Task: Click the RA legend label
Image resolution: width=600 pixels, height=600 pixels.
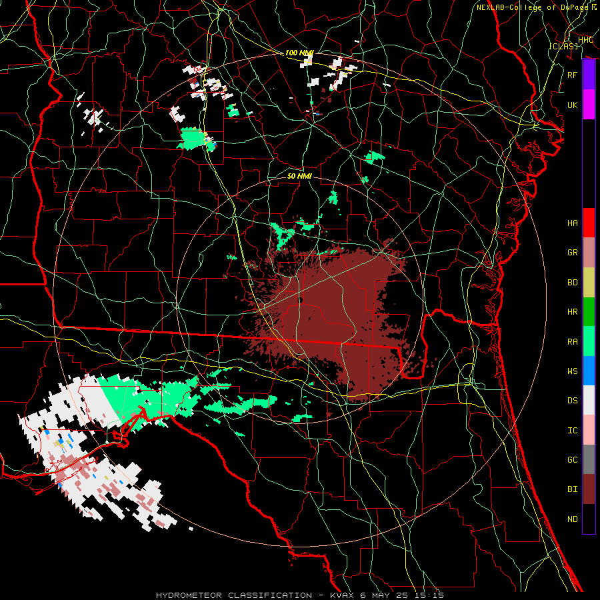Action: (x=572, y=342)
